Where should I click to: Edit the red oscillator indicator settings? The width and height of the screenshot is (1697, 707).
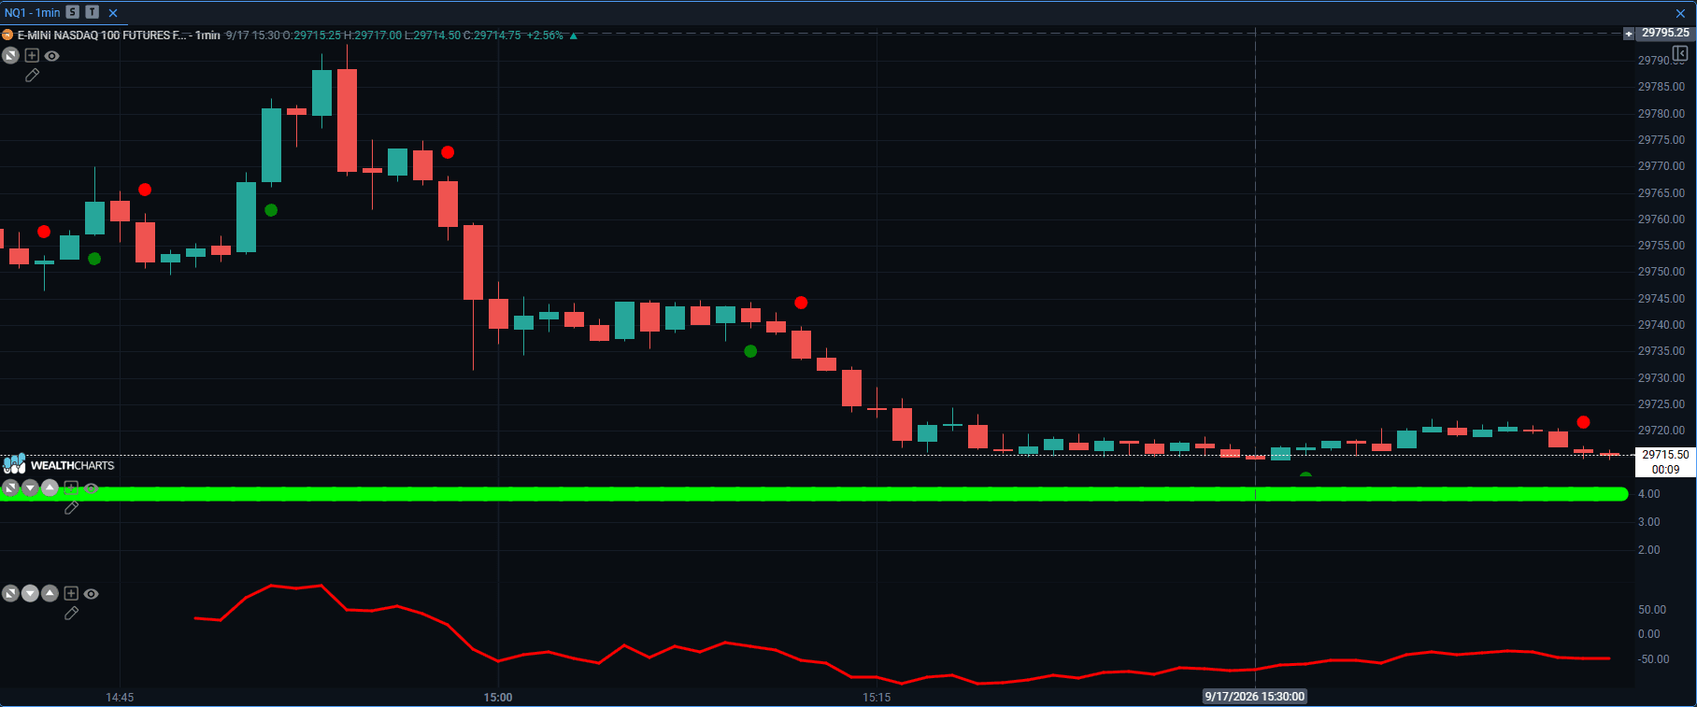pos(71,614)
